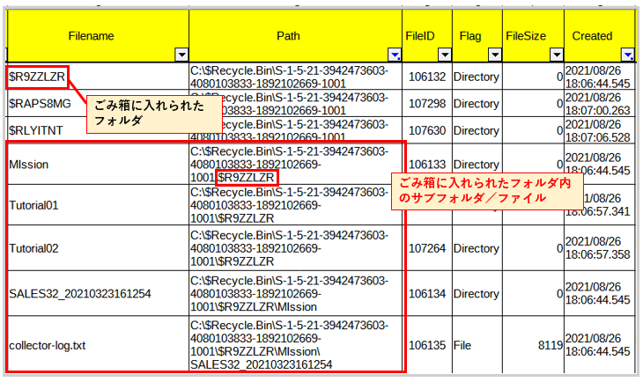The width and height of the screenshot is (643, 382).
Task: Select the Tutorial02 filename cell
Action: point(98,248)
